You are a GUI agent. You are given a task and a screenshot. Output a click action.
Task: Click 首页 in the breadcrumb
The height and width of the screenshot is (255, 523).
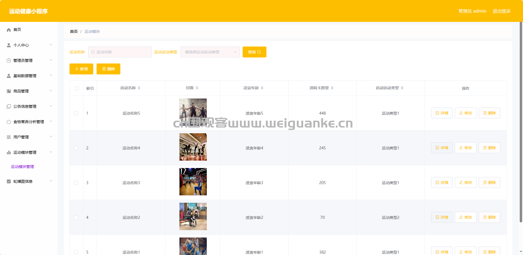tap(74, 31)
